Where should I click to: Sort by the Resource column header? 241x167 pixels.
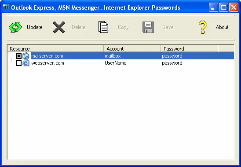coord(55,49)
